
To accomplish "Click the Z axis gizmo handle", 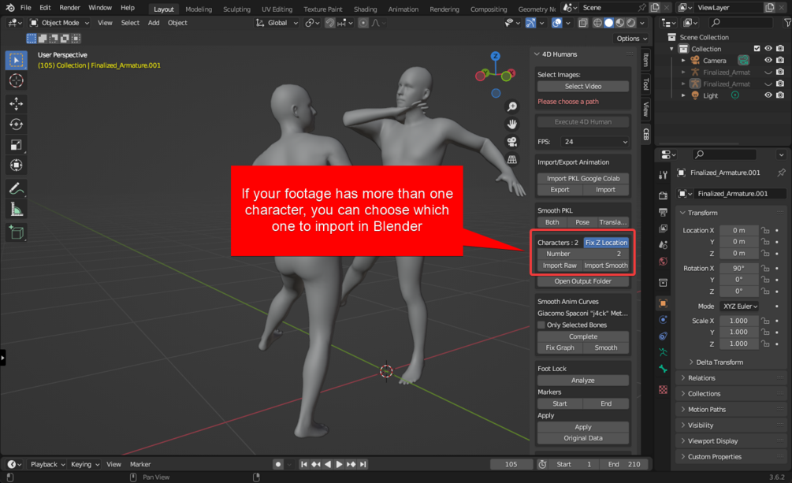I will [x=496, y=56].
